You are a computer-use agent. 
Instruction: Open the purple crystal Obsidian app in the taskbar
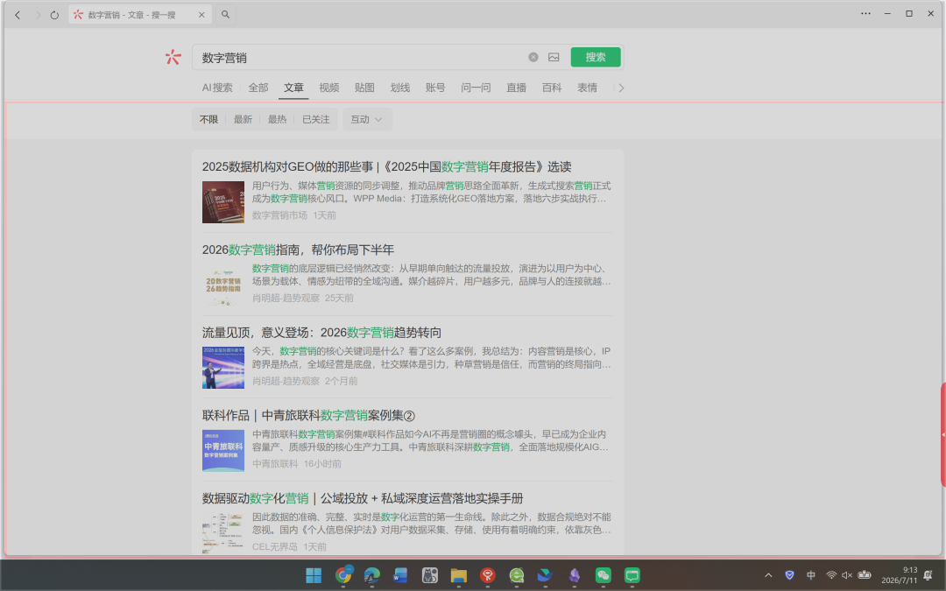click(x=575, y=575)
